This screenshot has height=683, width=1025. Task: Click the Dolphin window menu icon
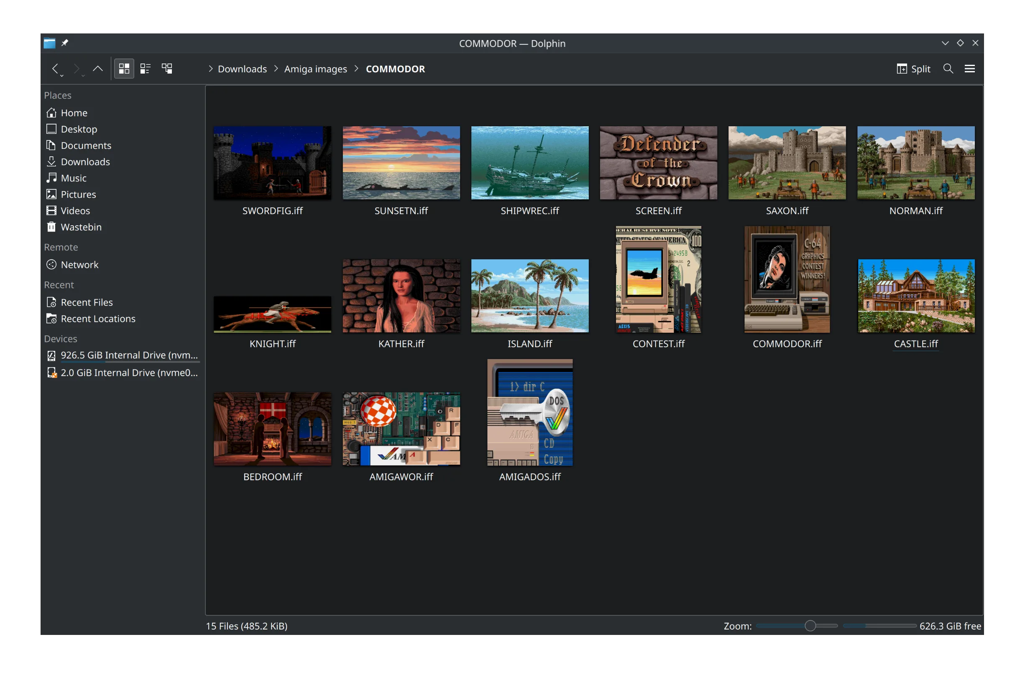click(x=49, y=43)
